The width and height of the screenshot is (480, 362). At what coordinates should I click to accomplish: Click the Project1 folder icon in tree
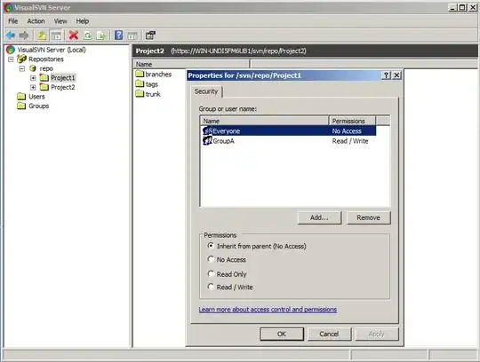tap(44, 77)
